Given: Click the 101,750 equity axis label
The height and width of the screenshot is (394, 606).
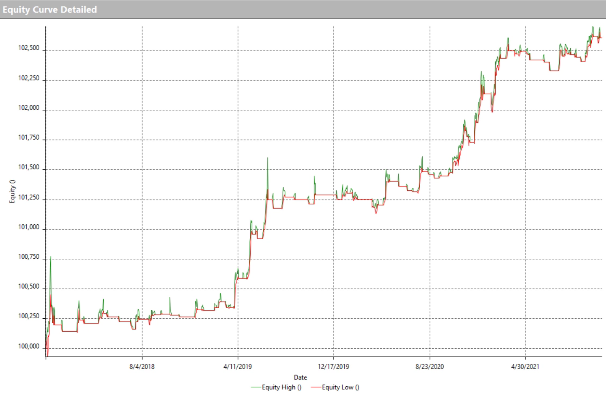Looking at the screenshot, I should click(x=29, y=137).
